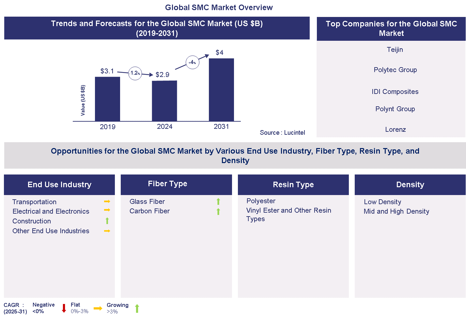Click the green growth arrow beside Construction

click(107, 221)
